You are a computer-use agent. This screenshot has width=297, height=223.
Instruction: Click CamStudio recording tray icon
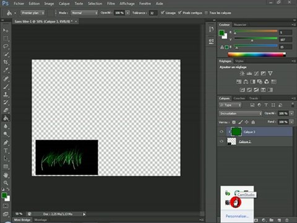point(236,202)
